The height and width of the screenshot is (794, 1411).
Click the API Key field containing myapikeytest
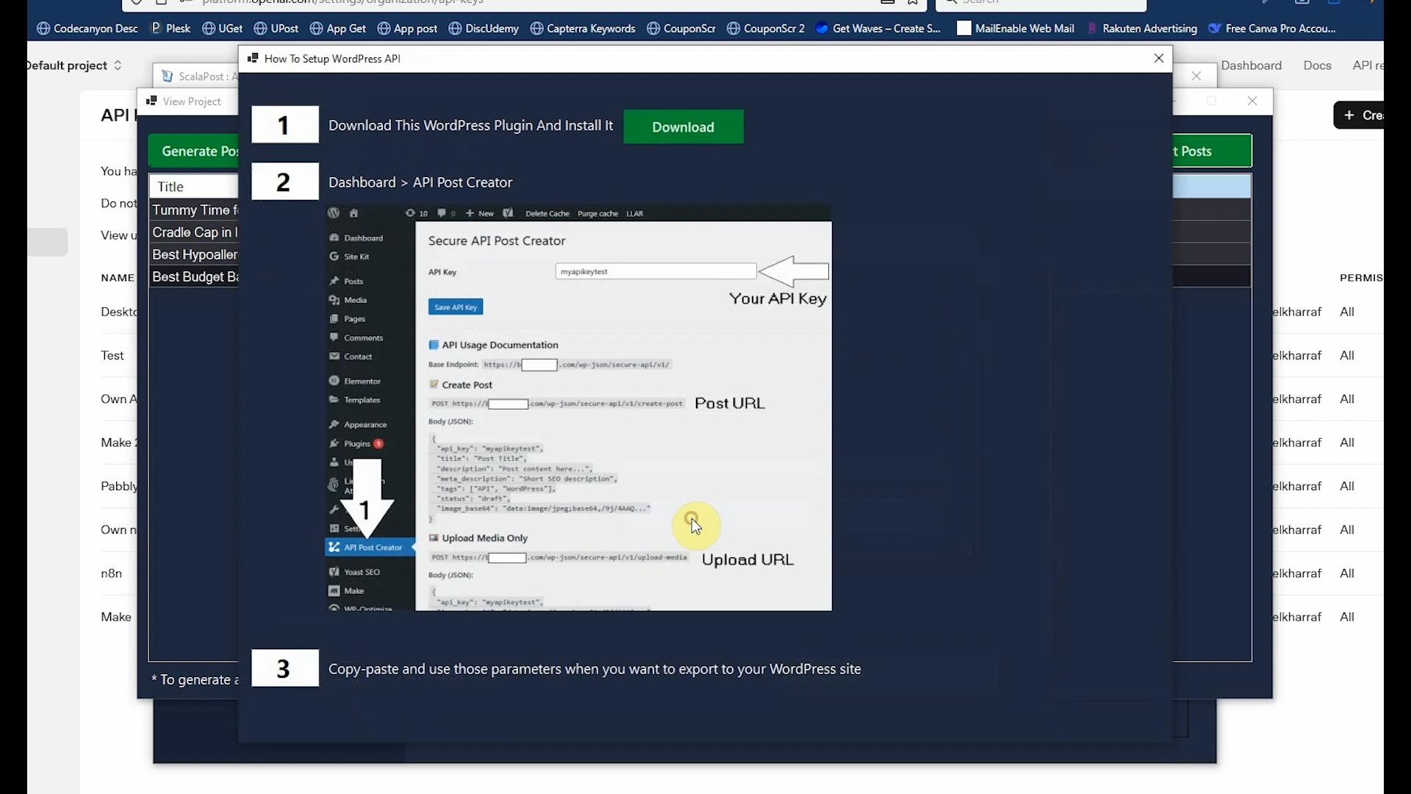(655, 271)
